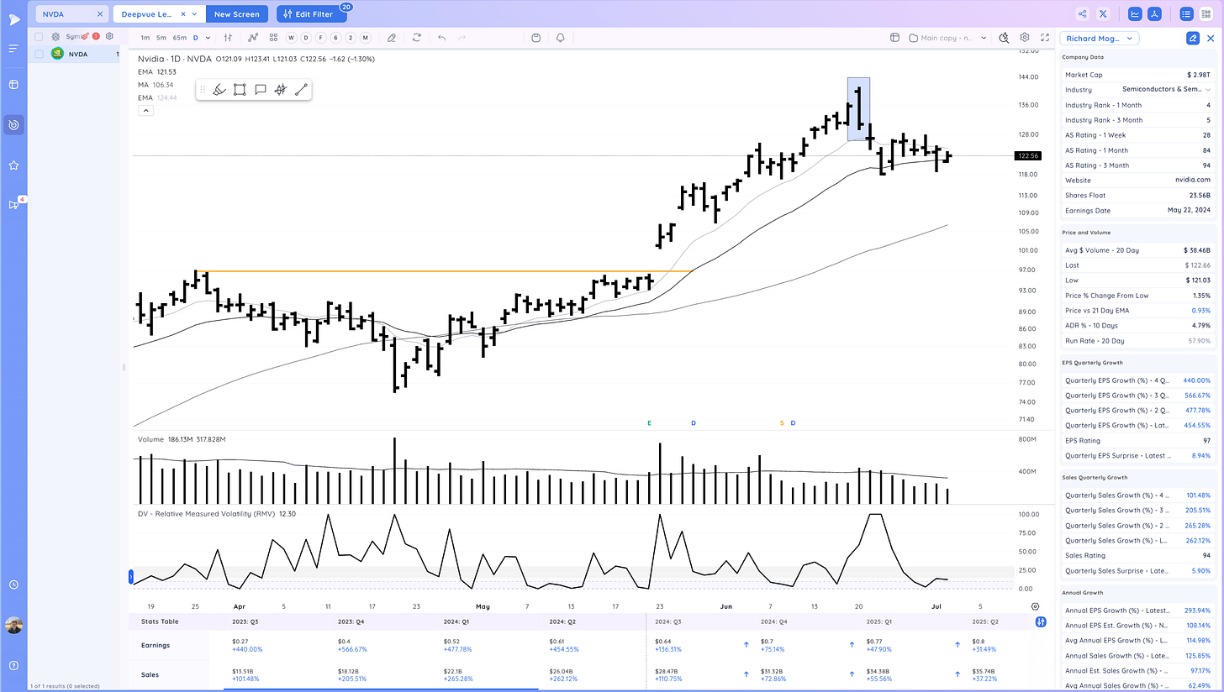This screenshot has width=1224, height=692.
Task: Expand the Industry Semiconductors dropdown
Action: tap(1209, 89)
